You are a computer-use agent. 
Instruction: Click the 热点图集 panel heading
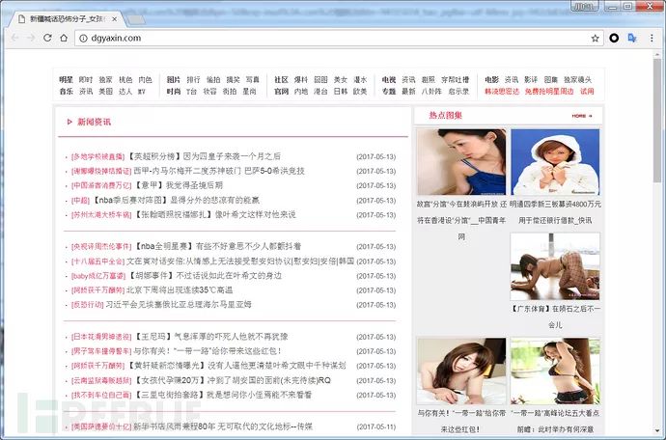446,115
